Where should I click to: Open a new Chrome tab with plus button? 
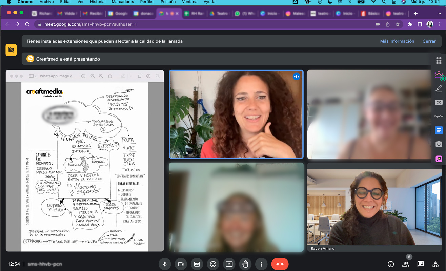coord(415,13)
